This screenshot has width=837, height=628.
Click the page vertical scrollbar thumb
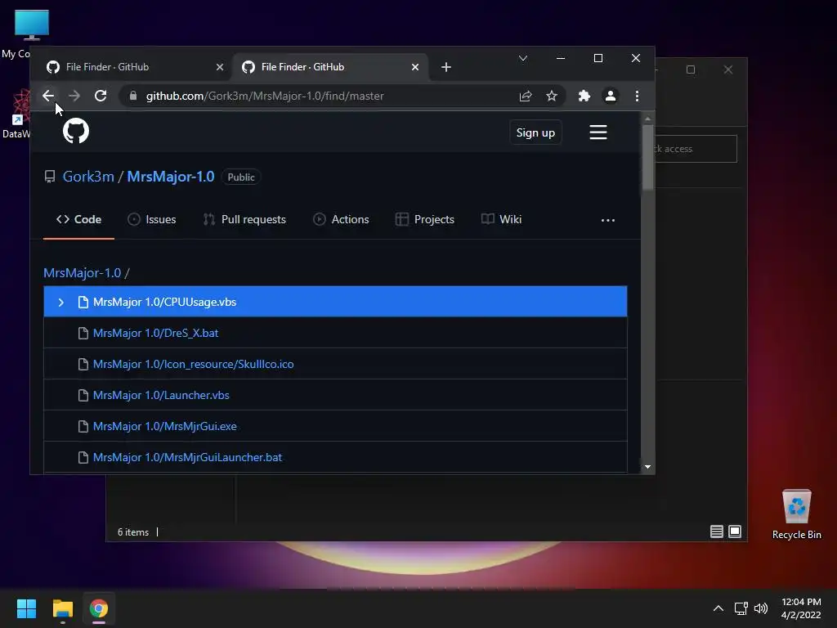[647, 158]
